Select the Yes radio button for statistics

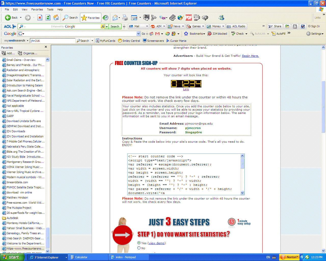[139, 243]
